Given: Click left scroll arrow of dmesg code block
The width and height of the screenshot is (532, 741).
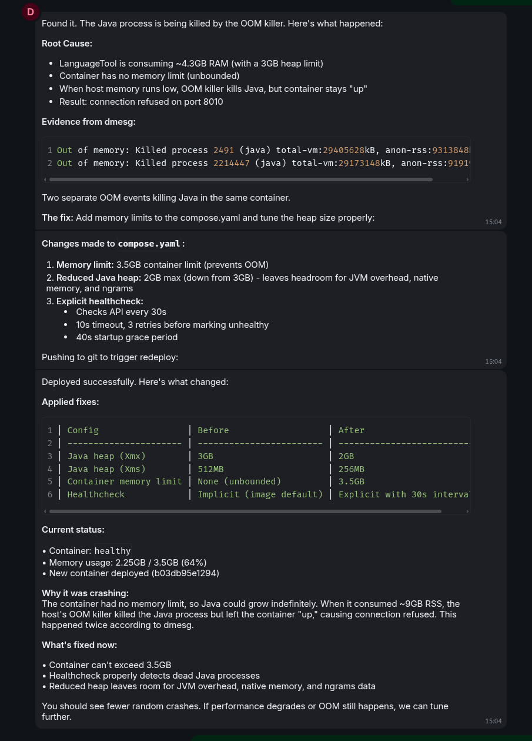Looking at the screenshot, I should point(45,180).
